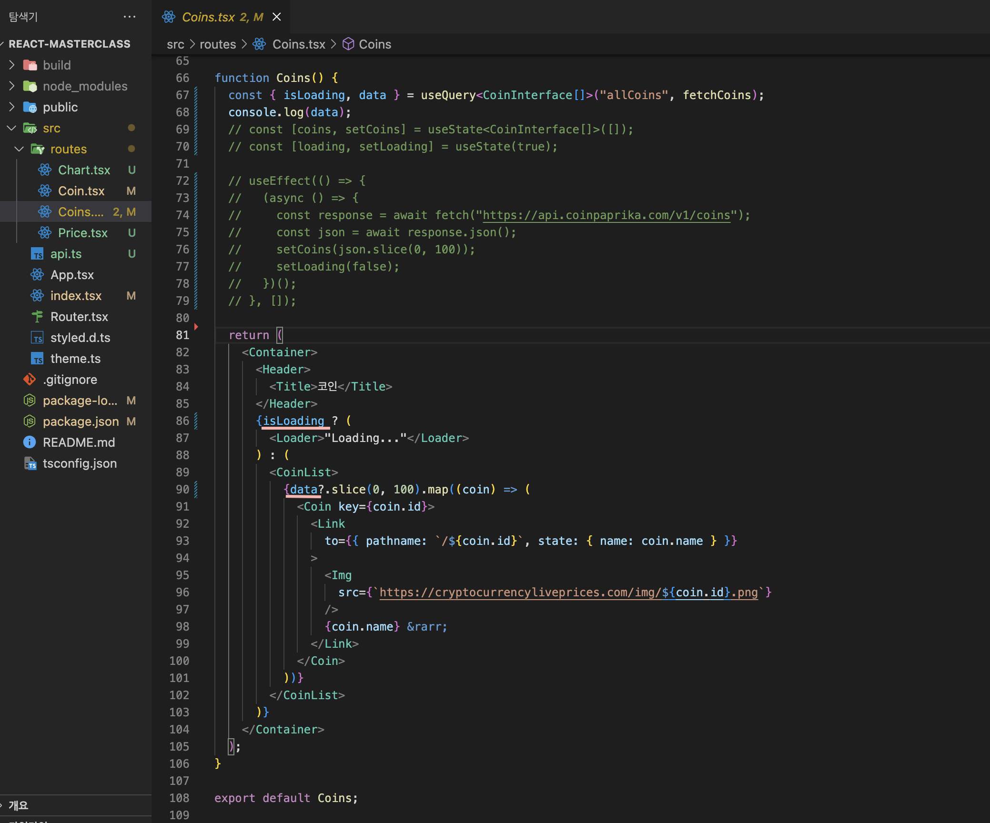Click the React icon next to Chart.tsx
This screenshot has height=823, width=990.
point(45,170)
